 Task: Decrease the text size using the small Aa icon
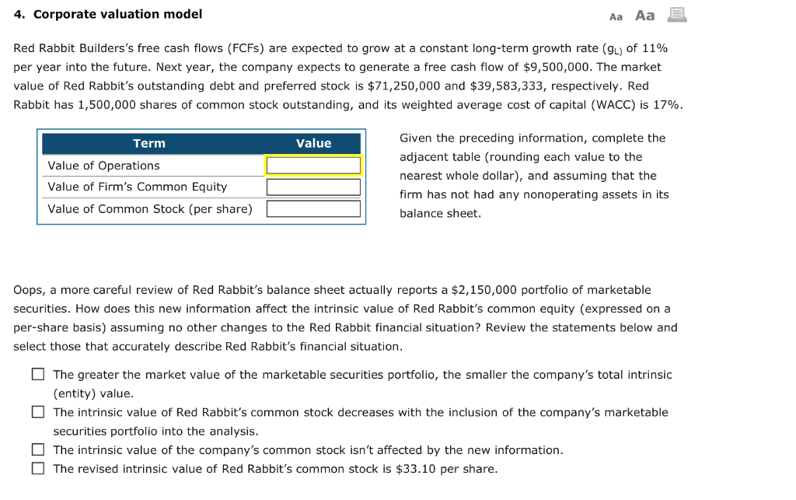tap(614, 15)
